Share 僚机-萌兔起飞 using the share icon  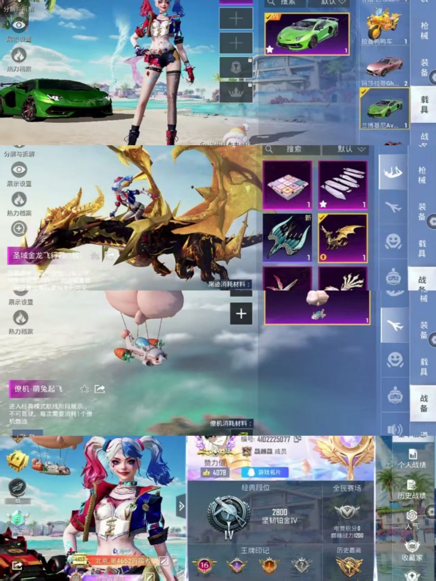pyautogui.click(x=100, y=389)
